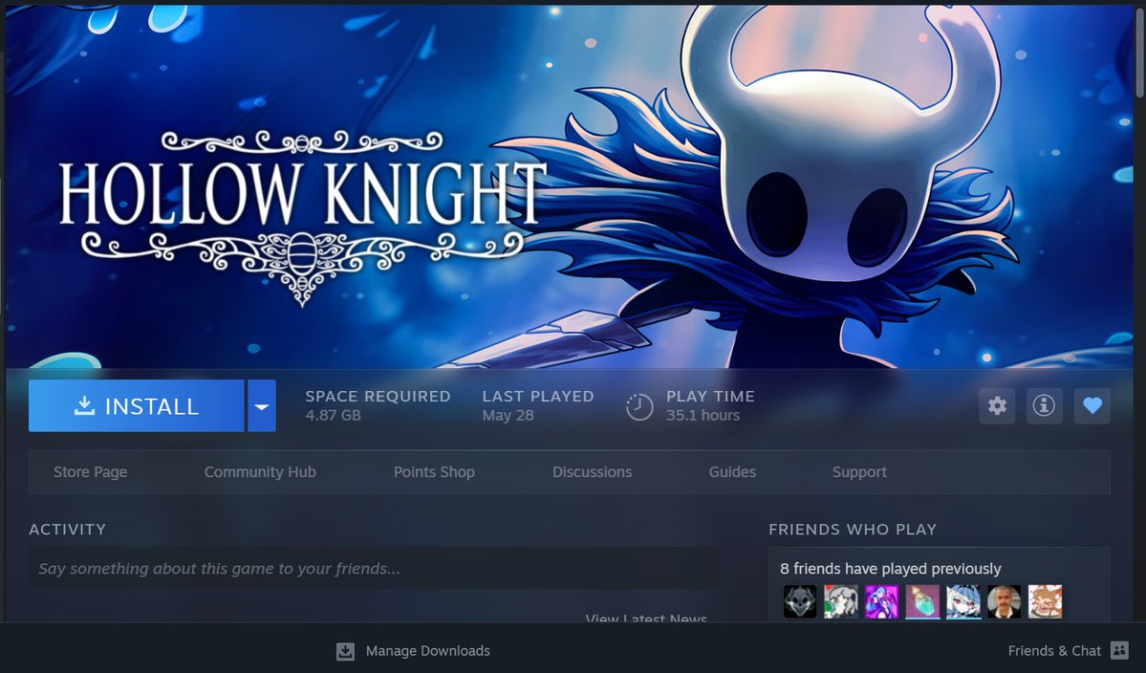Open the Guides link
The width and height of the screenshot is (1146, 673).
(x=731, y=472)
